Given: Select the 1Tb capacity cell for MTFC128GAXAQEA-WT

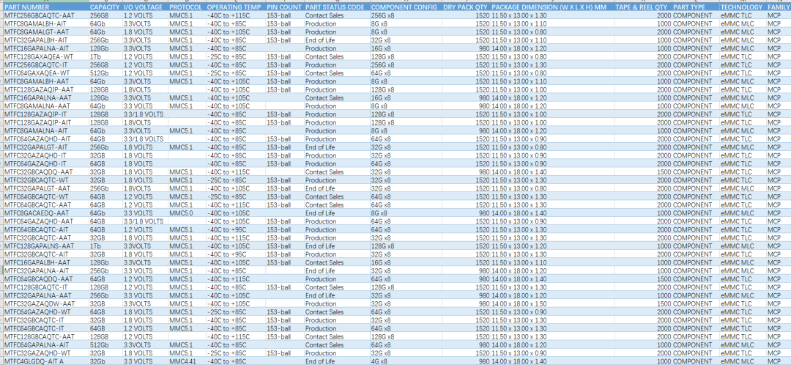Looking at the screenshot, I should coord(105,56).
